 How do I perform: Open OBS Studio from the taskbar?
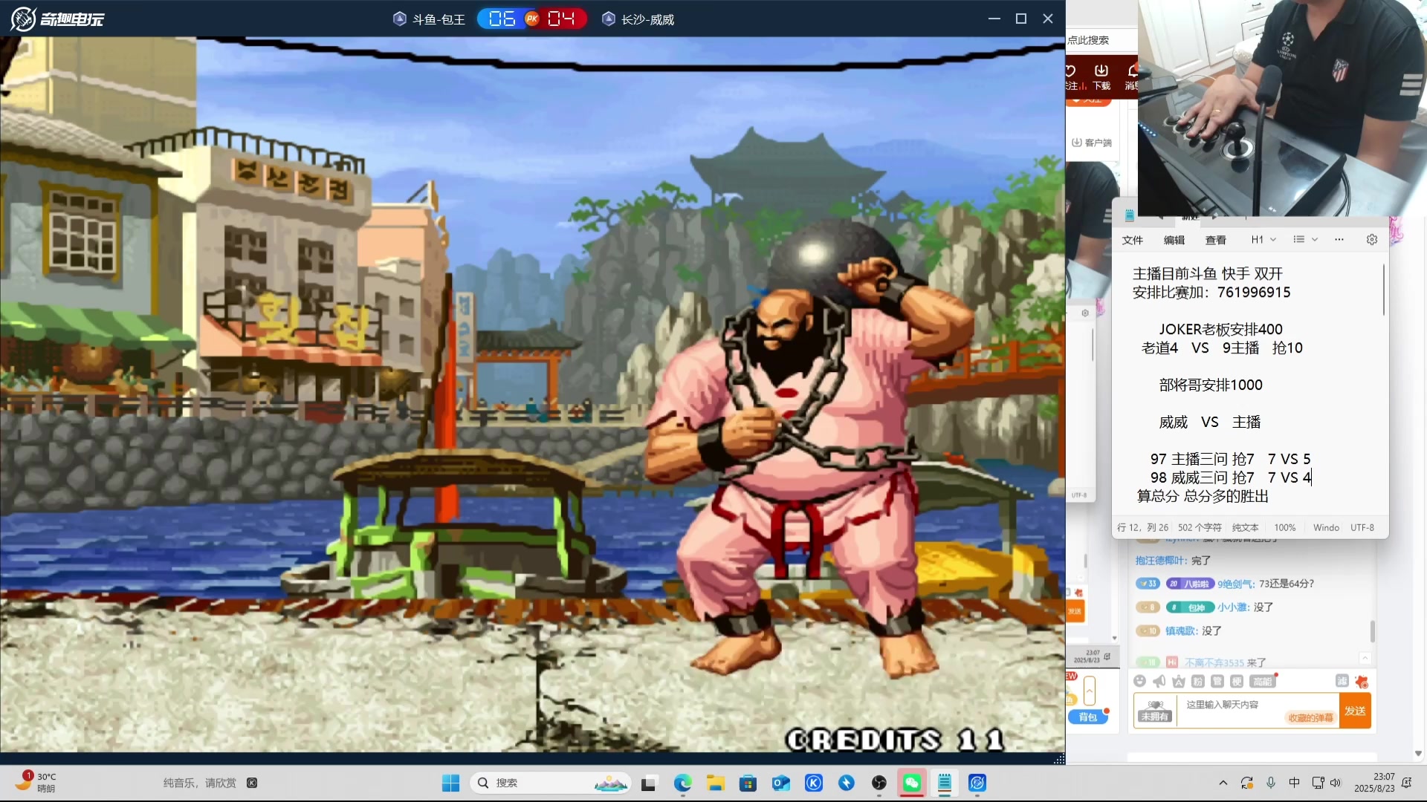click(879, 783)
